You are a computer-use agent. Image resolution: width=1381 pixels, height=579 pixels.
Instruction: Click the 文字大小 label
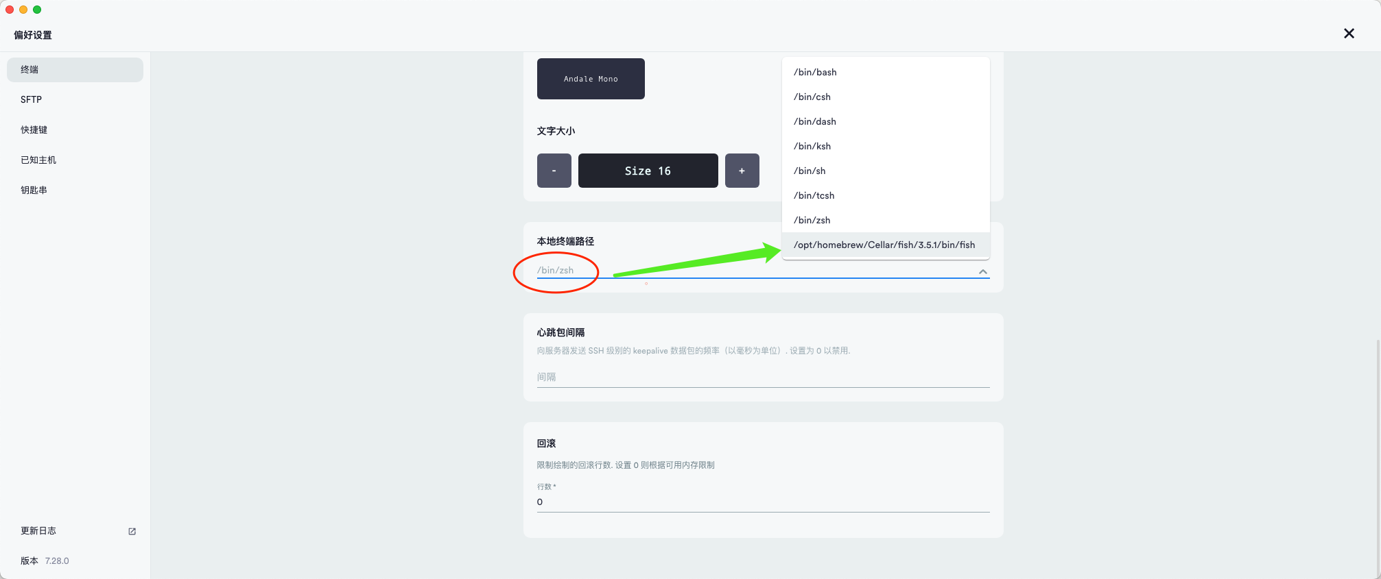(556, 131)
